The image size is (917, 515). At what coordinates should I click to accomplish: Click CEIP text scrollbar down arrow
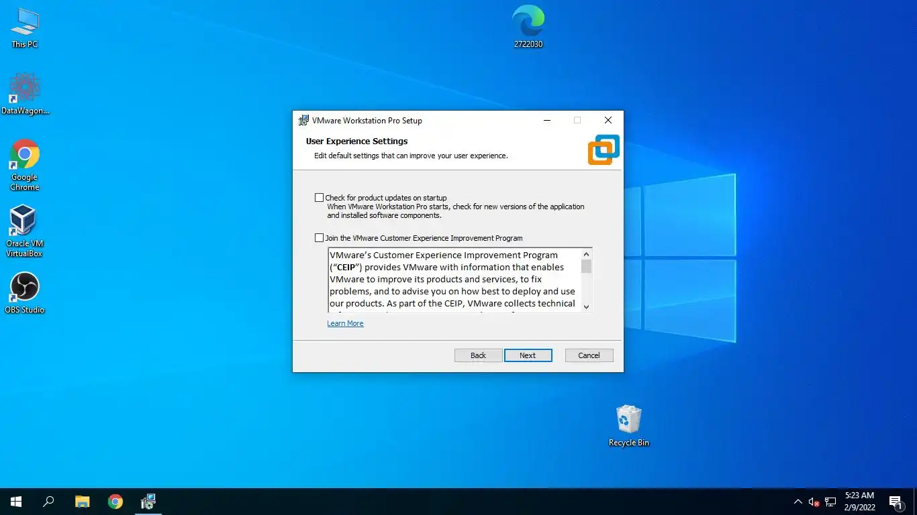pyautogui.click(x=586, y=306)
